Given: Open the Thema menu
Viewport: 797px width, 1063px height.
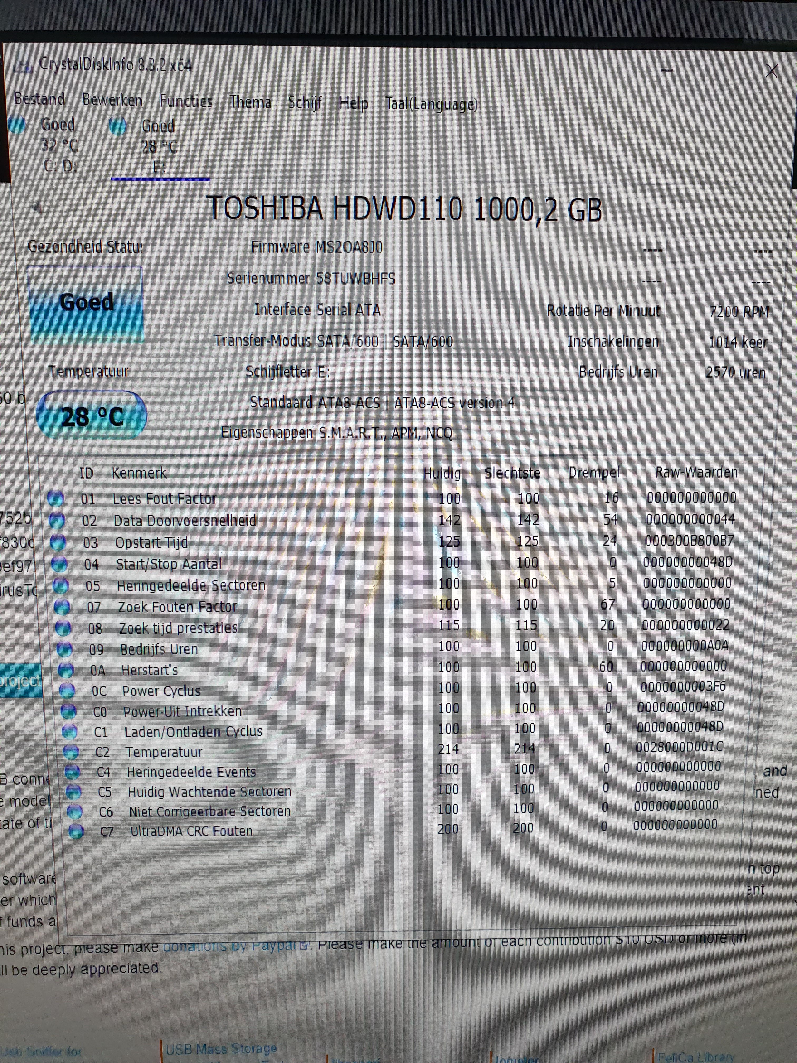Looking at the screenshot, I should pos(250,102).
